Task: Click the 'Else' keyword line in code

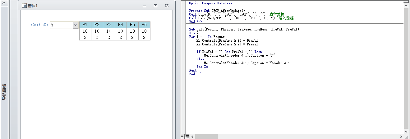Action: tap(200, 59)
